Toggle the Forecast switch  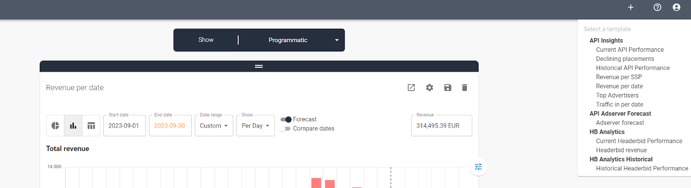click(x=286, y=119)
